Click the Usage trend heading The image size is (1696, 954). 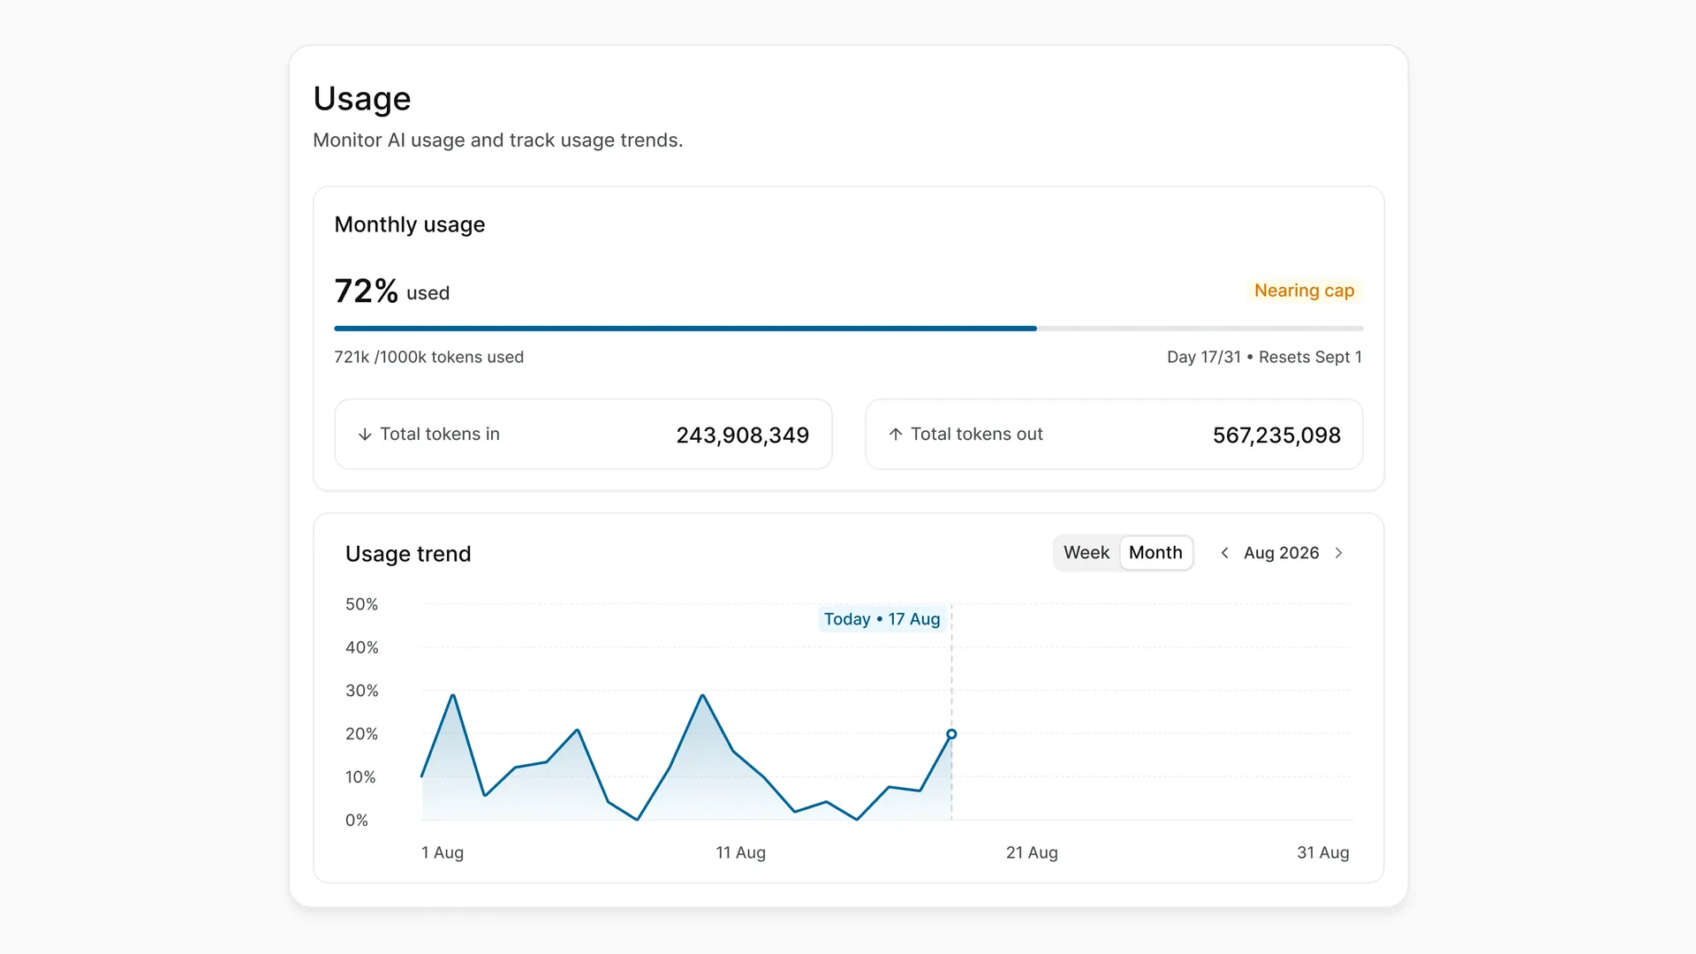(x=408, y=554)
